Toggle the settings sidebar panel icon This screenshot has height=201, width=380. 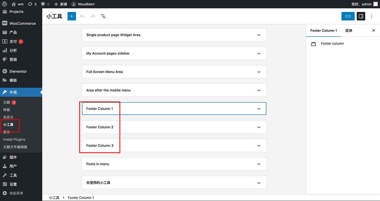[361, 16]
